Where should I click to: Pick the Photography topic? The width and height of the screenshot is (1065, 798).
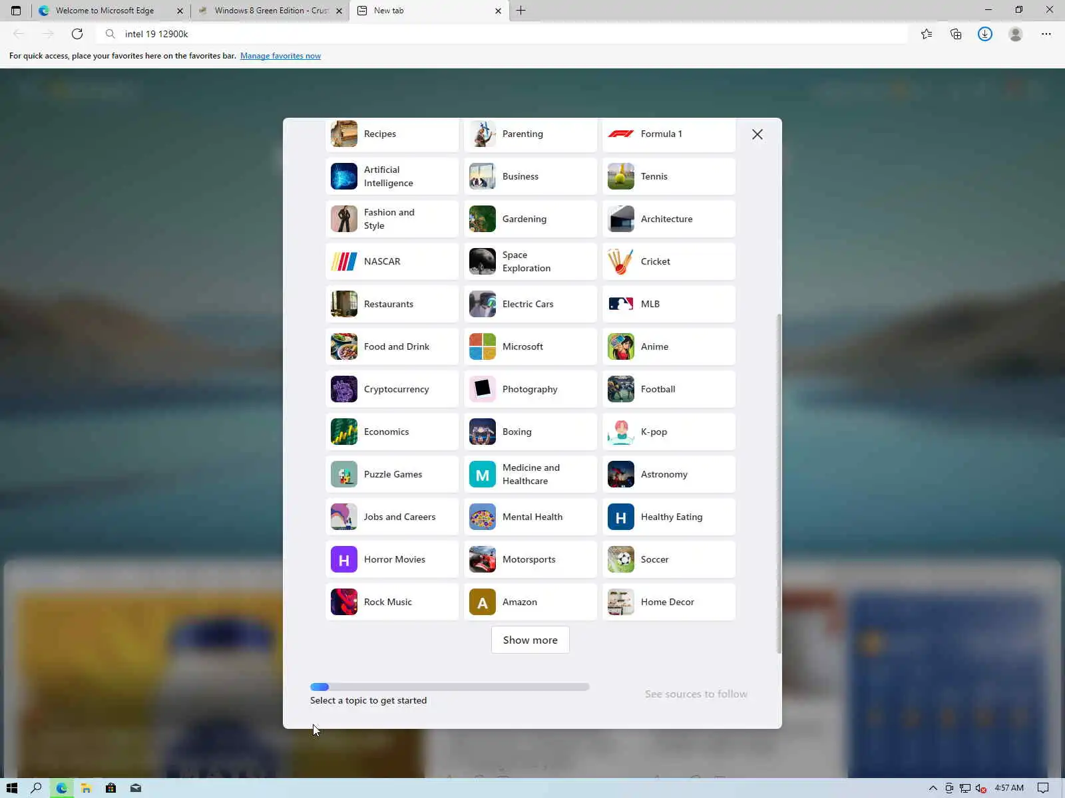click(x=531, y=389)
